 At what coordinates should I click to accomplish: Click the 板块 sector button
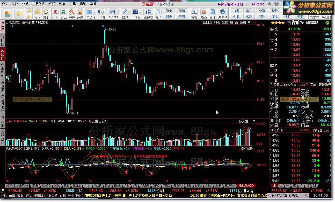click(x=249, y=17)
